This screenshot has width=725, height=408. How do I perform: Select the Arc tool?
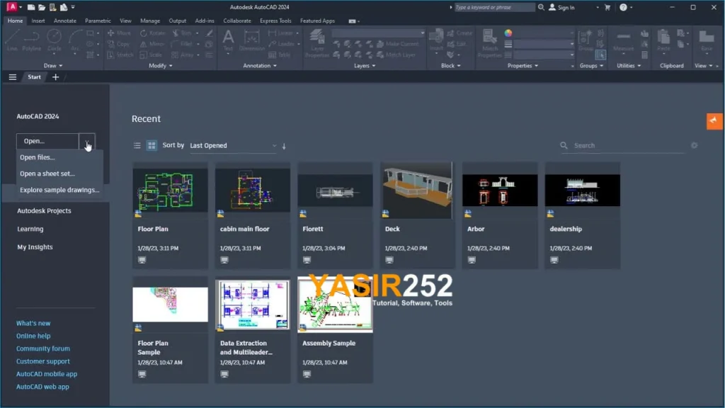pyautogui.click(x=75, y=40)
